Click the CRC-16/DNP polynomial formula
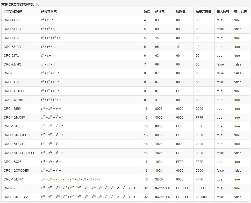 tap(72, 179)
